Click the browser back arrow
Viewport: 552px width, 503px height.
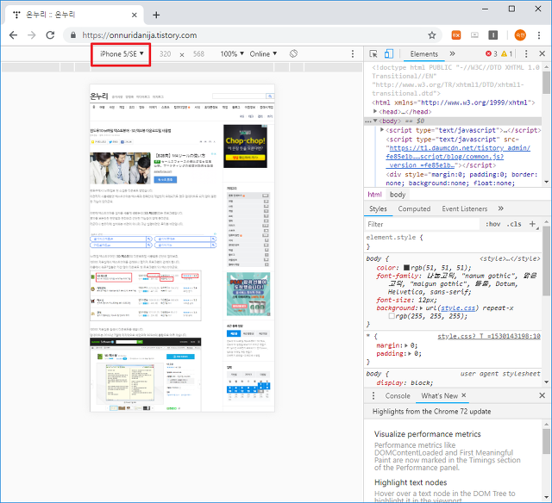point(14,34)
